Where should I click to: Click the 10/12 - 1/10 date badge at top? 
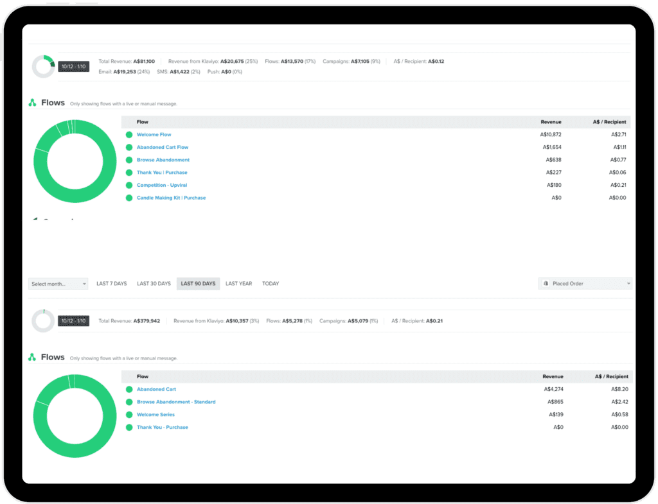73,66
